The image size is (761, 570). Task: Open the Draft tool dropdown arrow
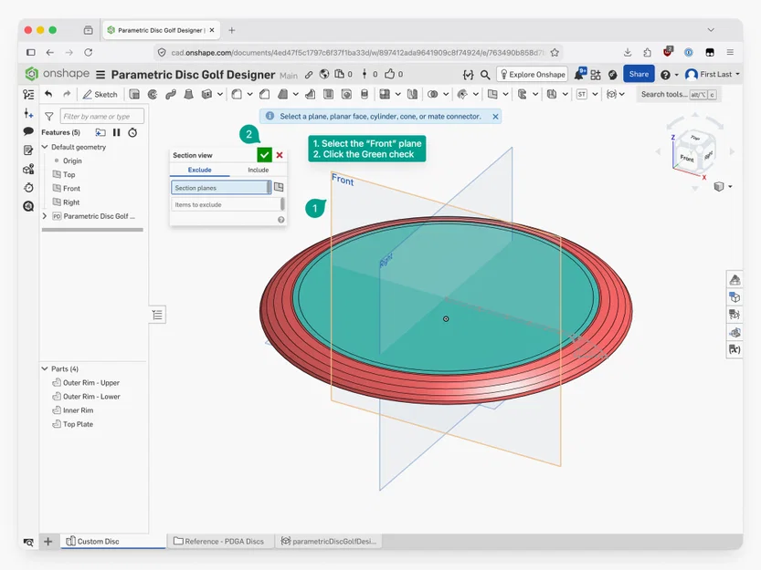click(x=296, y=95)
